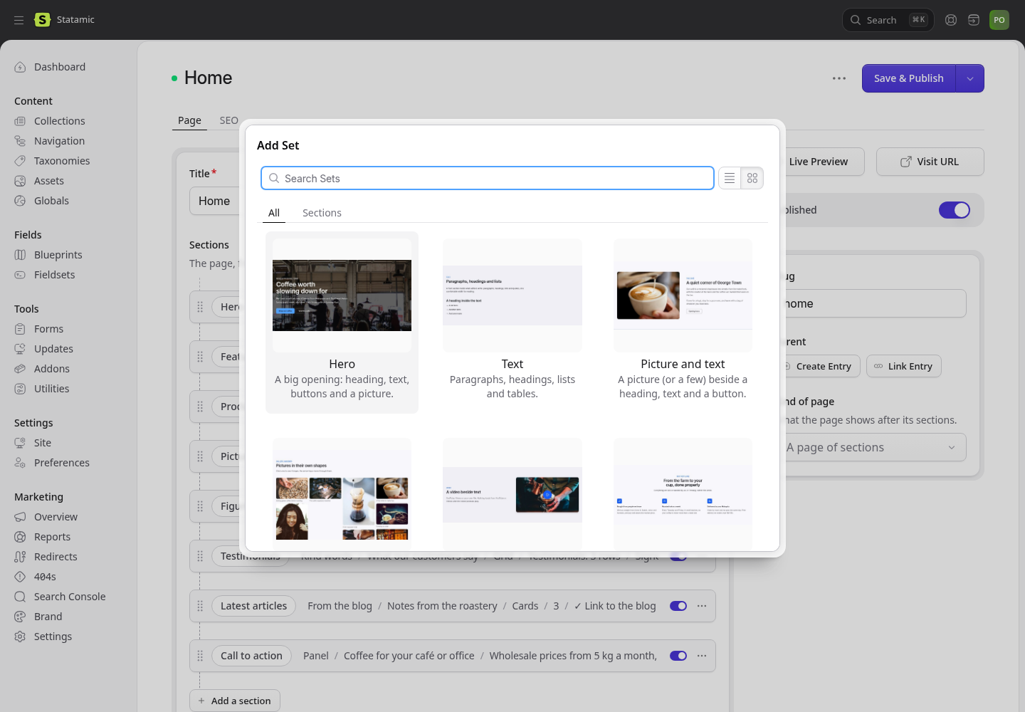Toggle the Published switch
This screenshot has width=1025, height=712.
955,210
